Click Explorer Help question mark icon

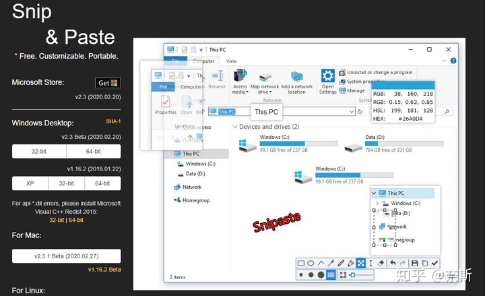(x=453, y=61)
